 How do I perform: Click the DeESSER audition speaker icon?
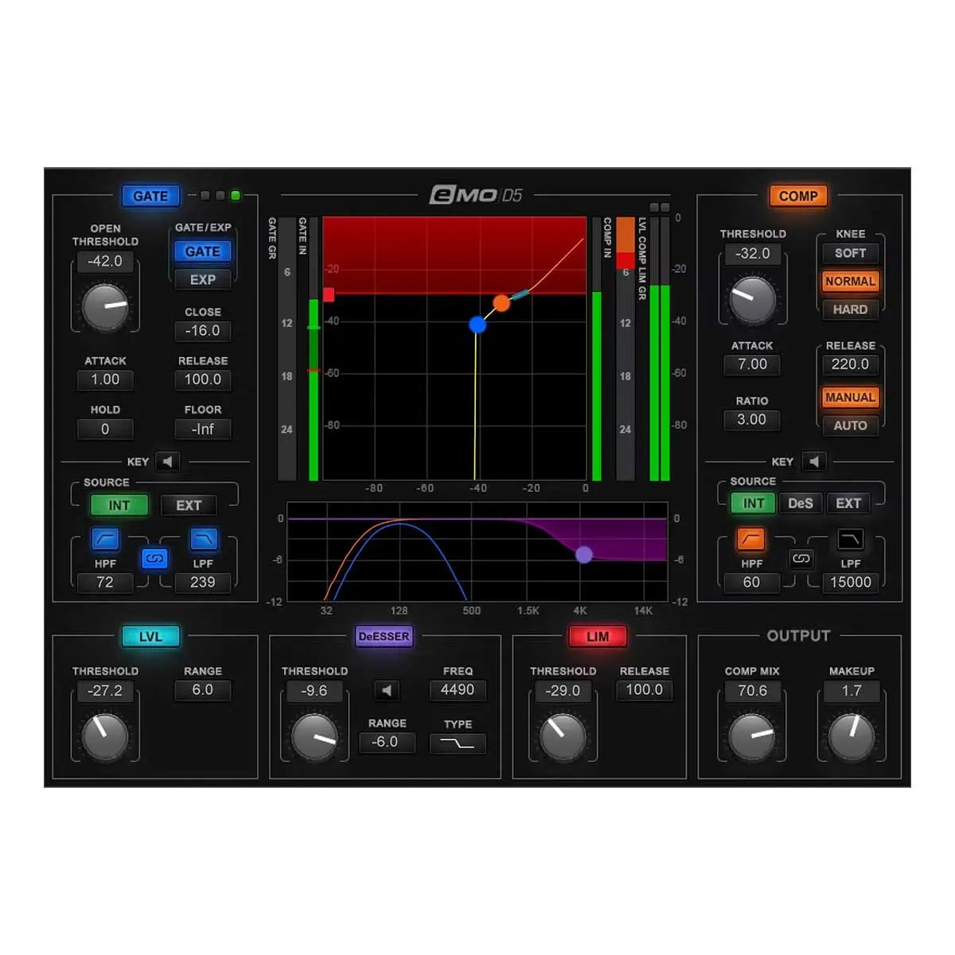point(387,690)
